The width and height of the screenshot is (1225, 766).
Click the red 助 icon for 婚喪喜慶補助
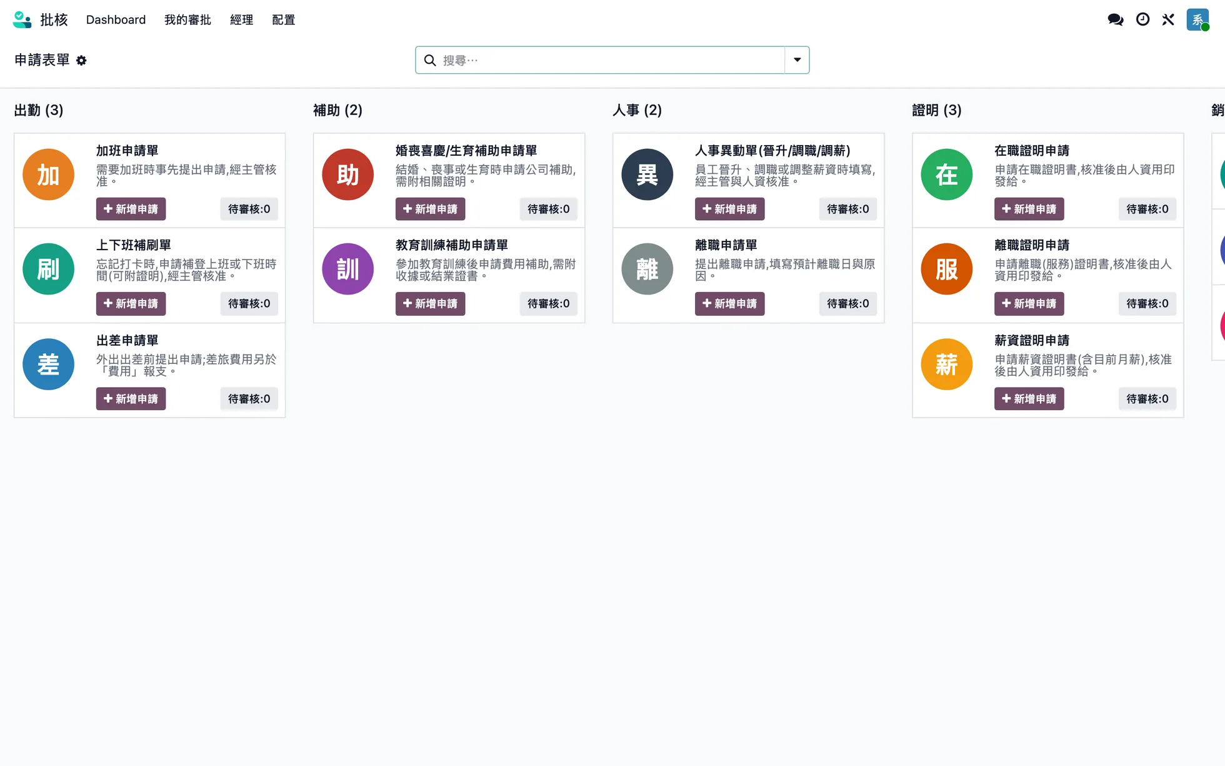click(348, 174)
